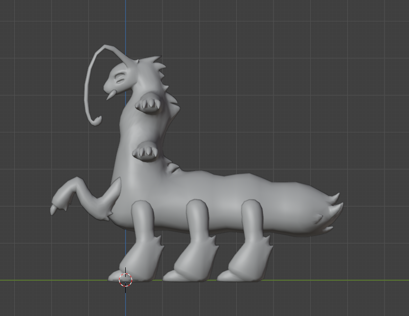Click the lower clawed paw on neck
Viewport: 409px width, 316px height.
coord(146,151)
